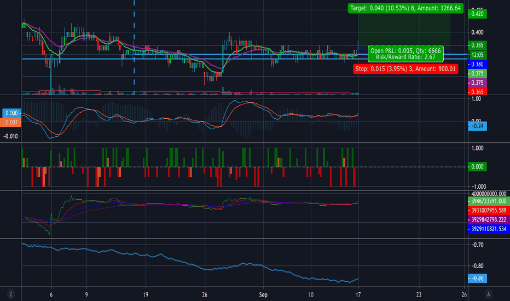Click the blue 0.000 MACD value label
The height and width of the screenshot is (301, 510).
11,113
